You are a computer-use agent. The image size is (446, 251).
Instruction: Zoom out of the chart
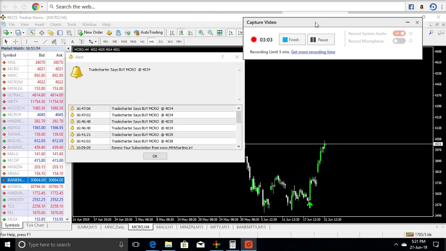[x=210, y=33]
